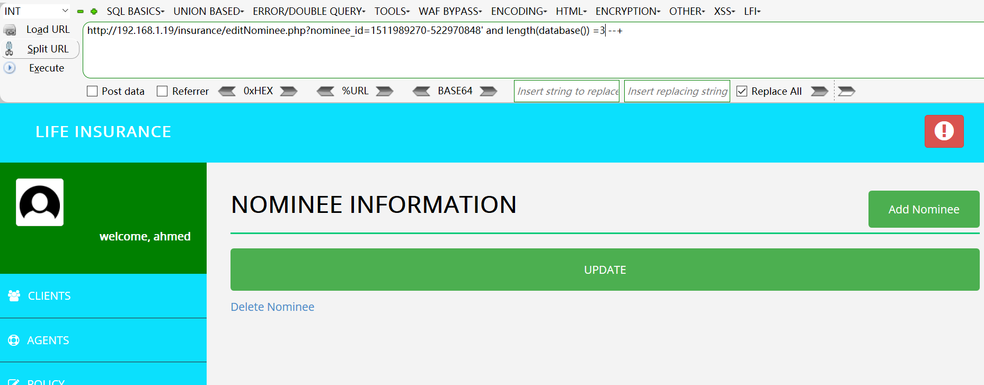Click the left arrow before BASE64
The height and width of the screenshot is (385, 984).
click(x=422, y=91)
